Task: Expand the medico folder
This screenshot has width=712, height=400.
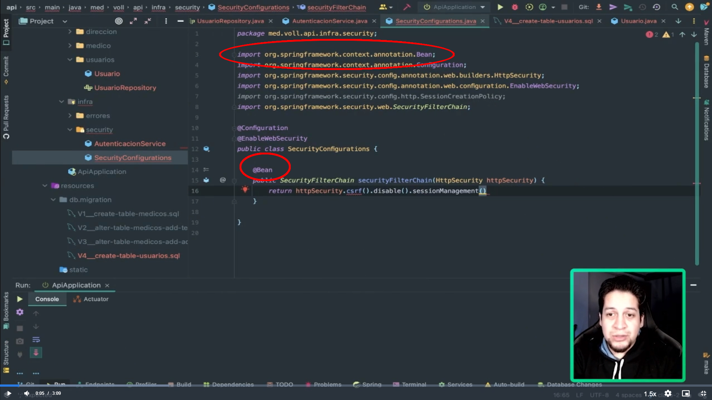Action: coord(70,46)
